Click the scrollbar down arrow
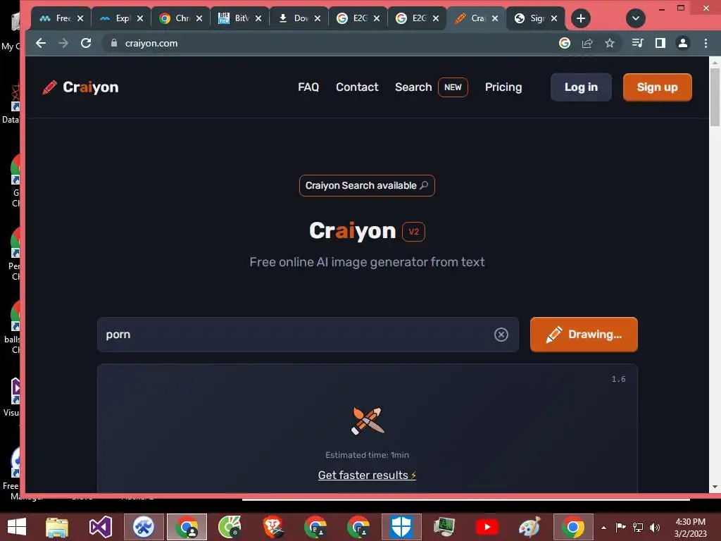This screenshot has width=721, height=541. [x=715, y=487]
